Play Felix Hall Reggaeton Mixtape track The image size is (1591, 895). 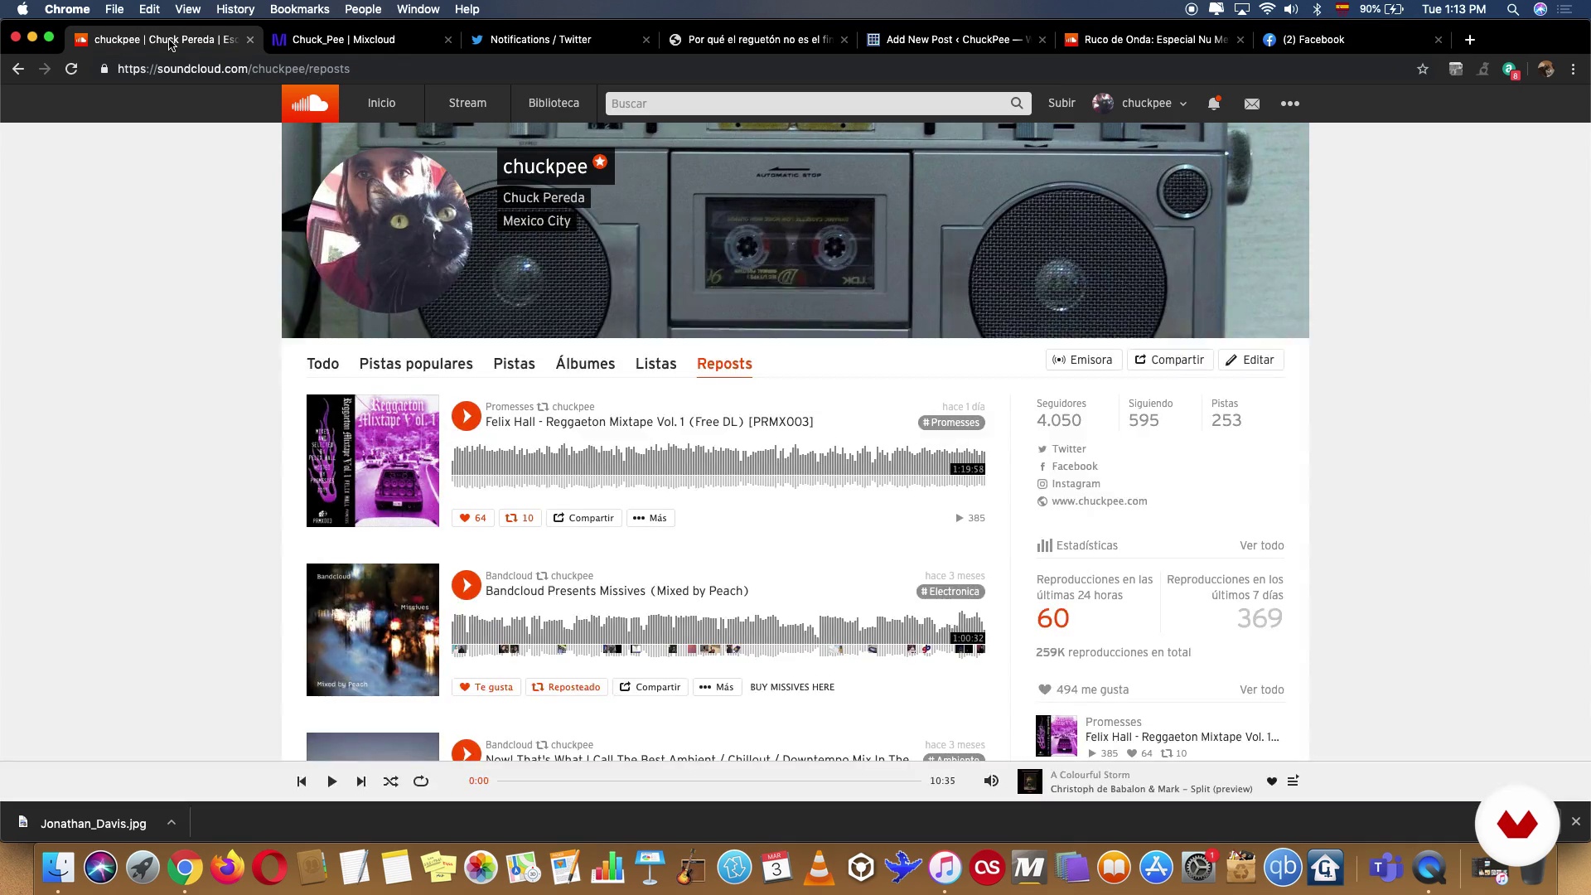(x=467, y=416)
